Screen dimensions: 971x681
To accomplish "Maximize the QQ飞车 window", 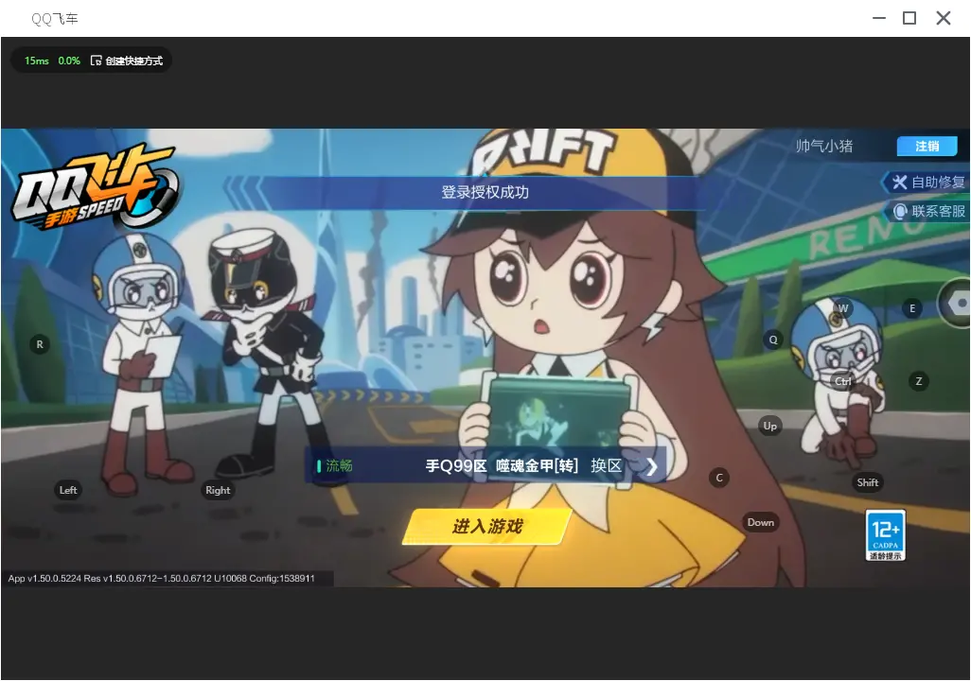I will coord(909,18).
